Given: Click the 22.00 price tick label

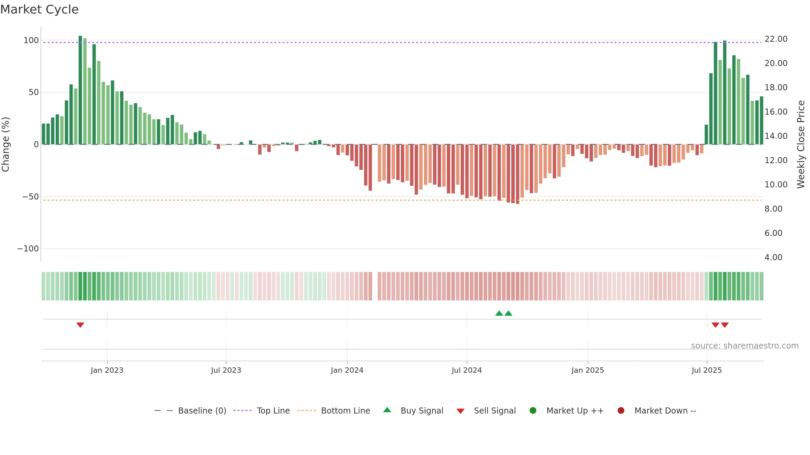Looking at the screenshot, I should pos(776,39).
